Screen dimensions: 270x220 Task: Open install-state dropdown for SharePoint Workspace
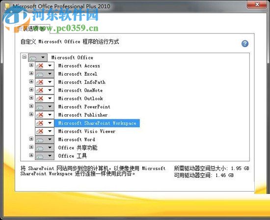click(45, 123)
